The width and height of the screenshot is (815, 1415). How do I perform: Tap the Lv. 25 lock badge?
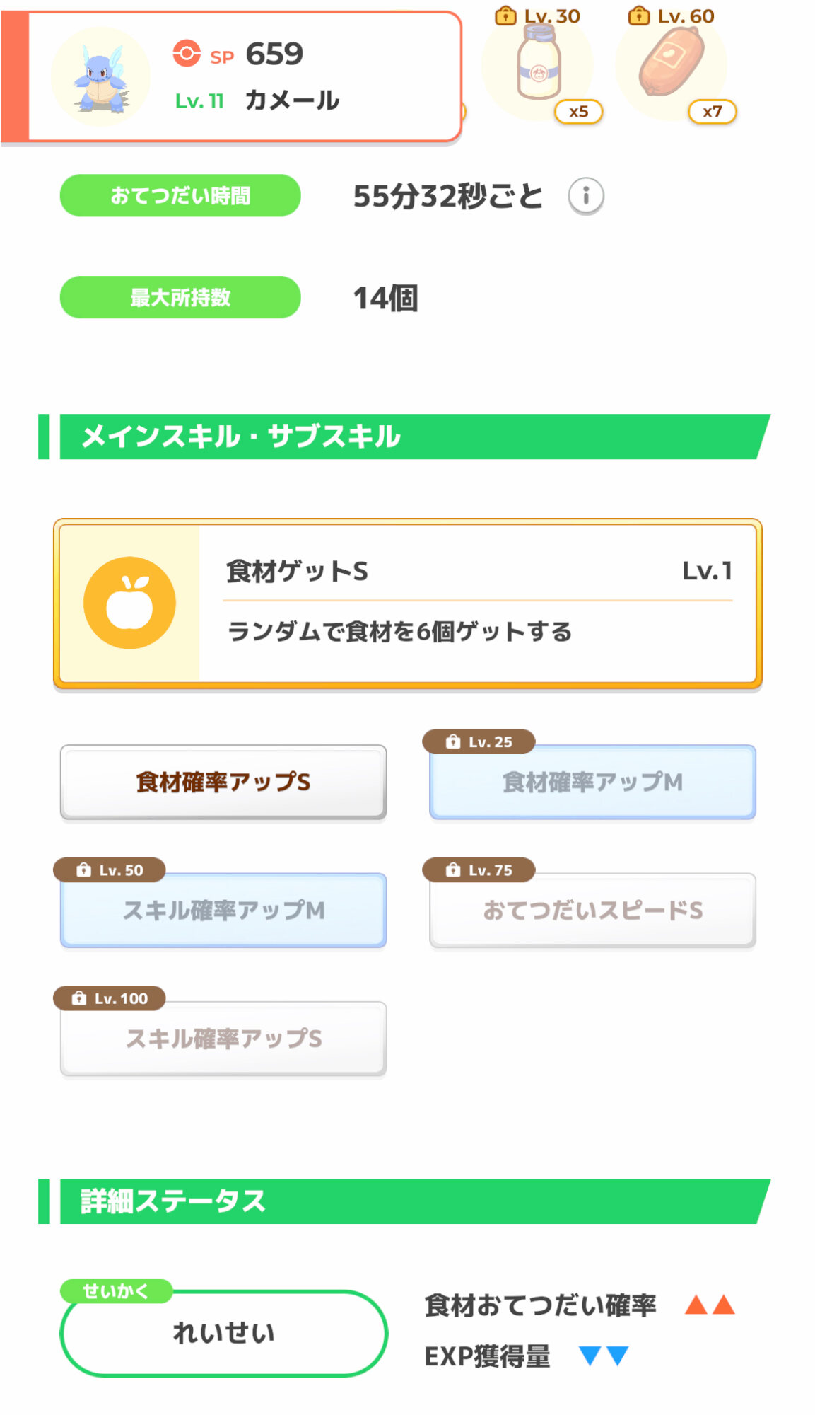click(x=479, y=741)
